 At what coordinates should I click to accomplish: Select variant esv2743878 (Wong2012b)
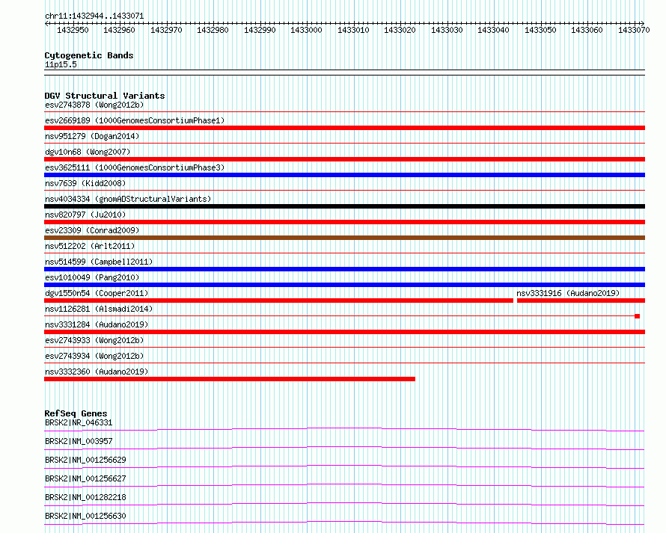[94, 105]
